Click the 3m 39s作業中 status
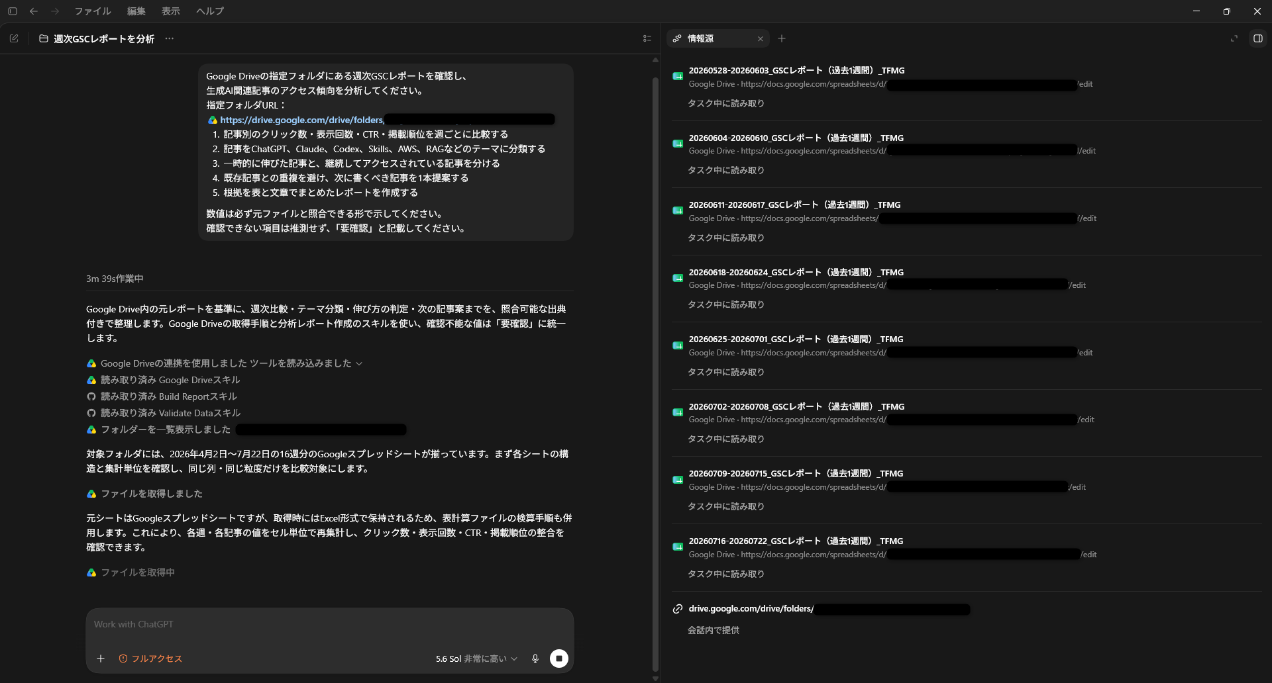1272x683 pixels. click(115, 279)
